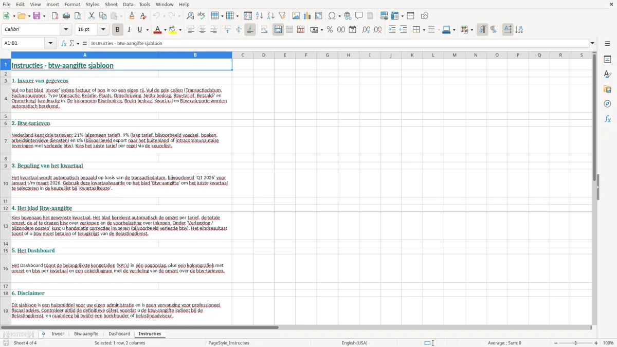Click the English (USA) language status
Screen dimensions: 617x347
(354, 343)
